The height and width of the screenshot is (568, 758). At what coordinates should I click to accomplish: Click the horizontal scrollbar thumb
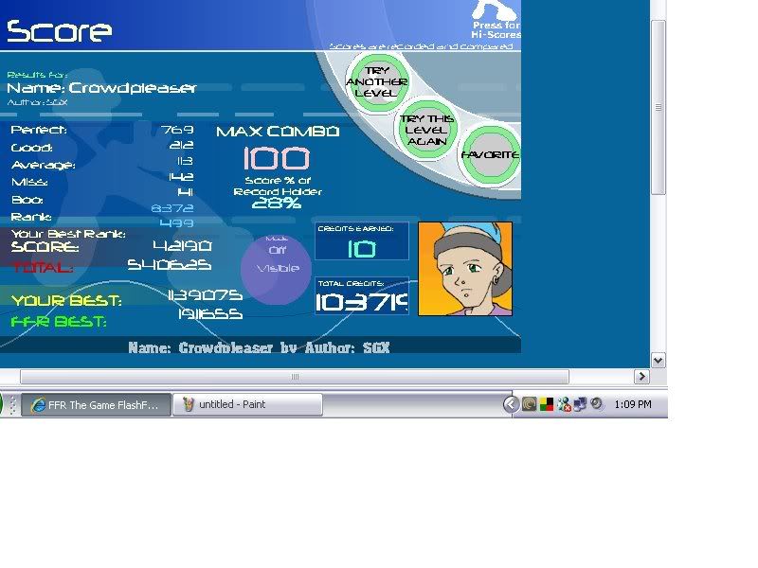pos(294,377)
